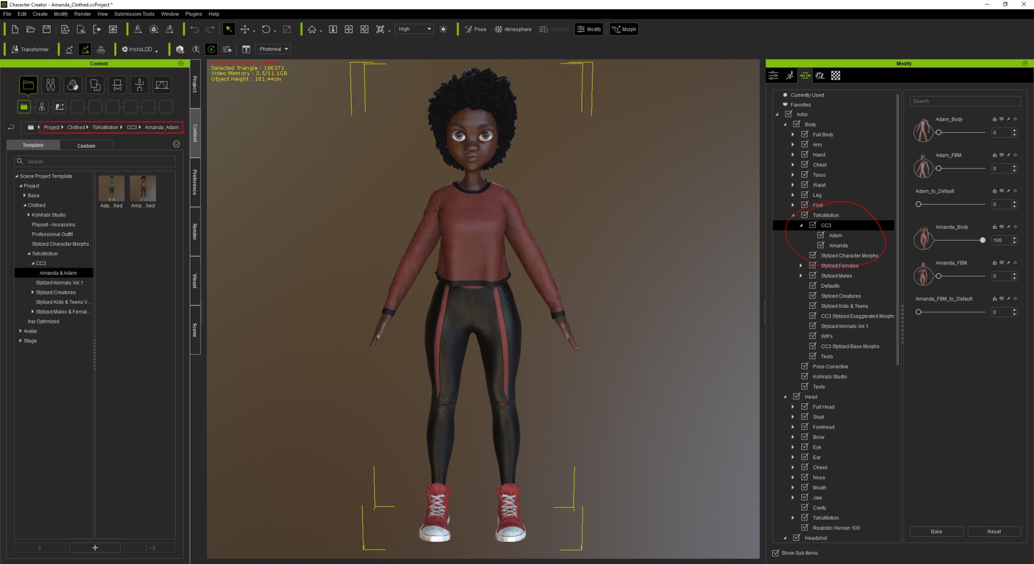Open the render quality High dropdown
This screenshot has width=1034, height=564.
[x=414, y=29]
